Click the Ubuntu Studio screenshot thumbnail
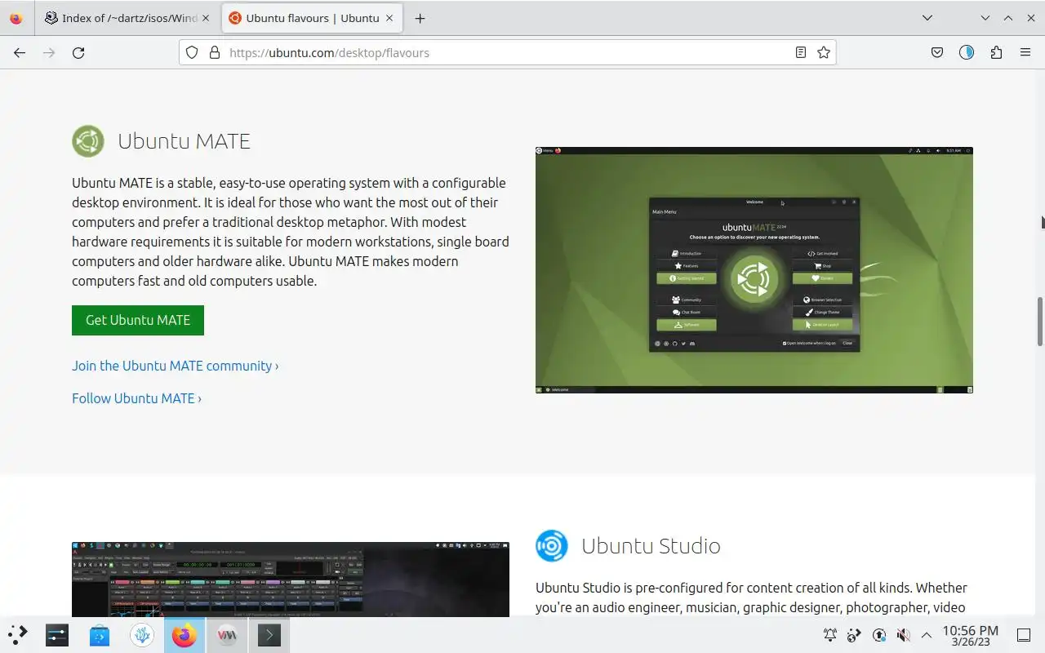This screenshot has width=1045, height=653. coord(291,579)
